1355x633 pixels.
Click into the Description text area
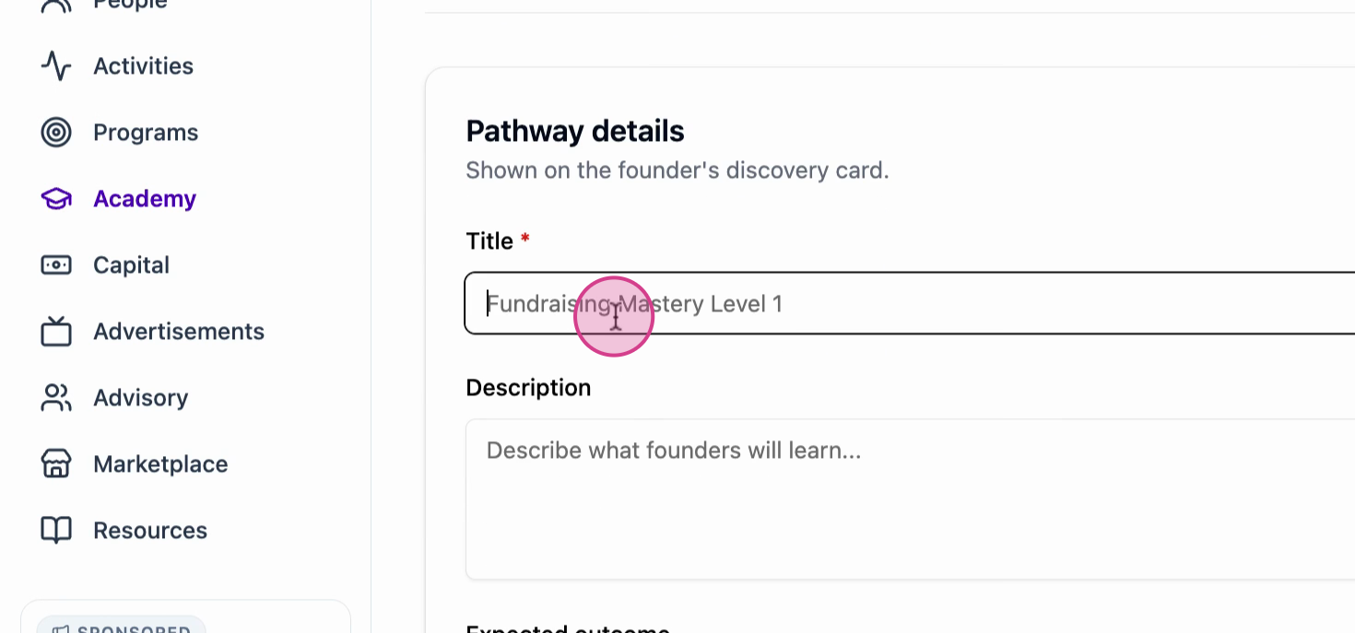(910, 499)
